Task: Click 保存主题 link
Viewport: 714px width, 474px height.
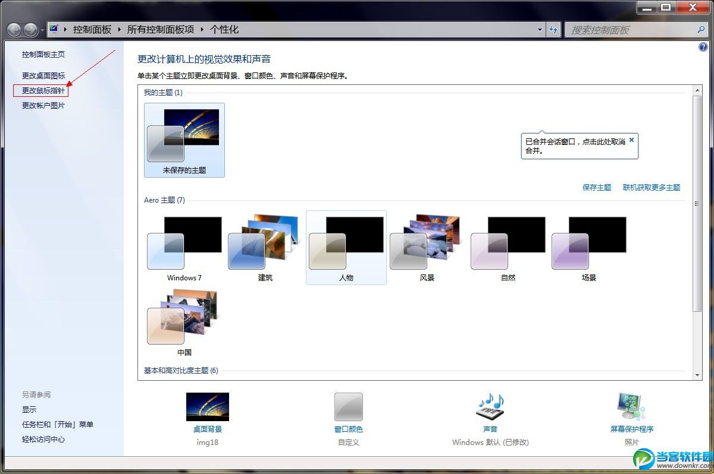Action: coord(597,188)
